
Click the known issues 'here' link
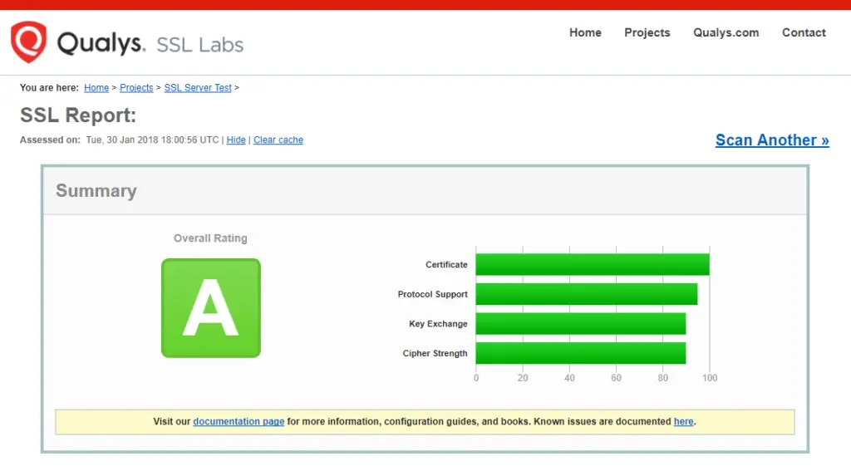[x=683, y=422]
